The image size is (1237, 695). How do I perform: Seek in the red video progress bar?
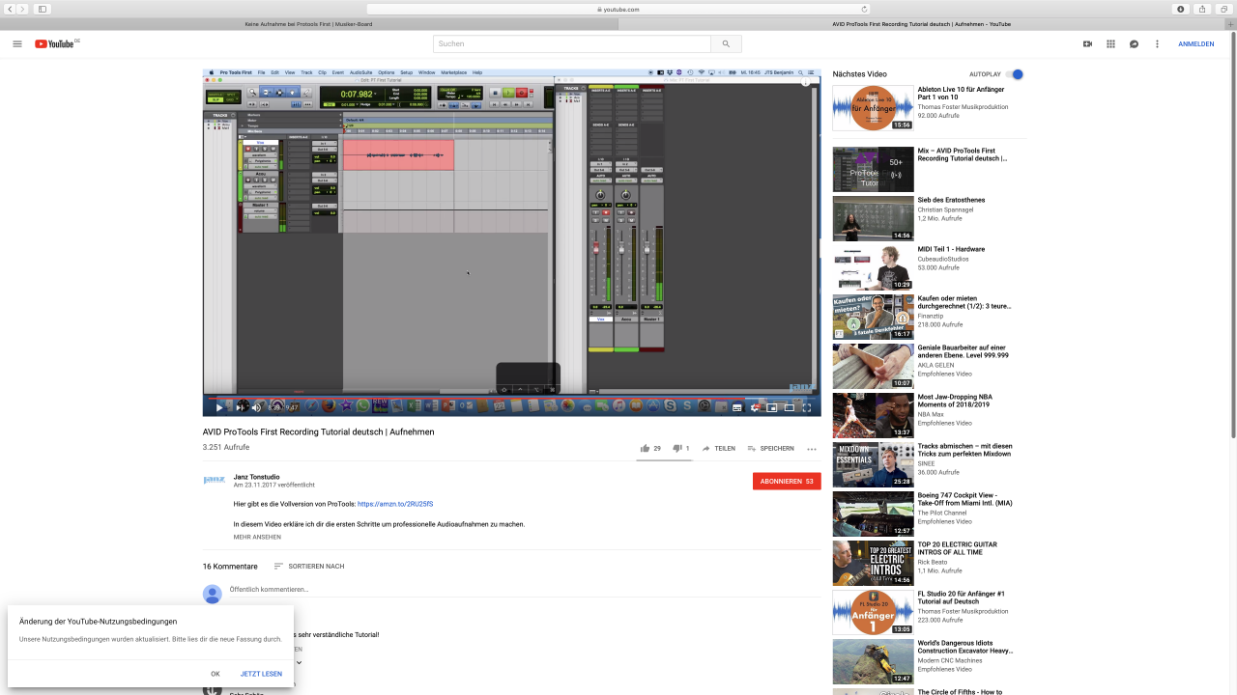click(511, 397)
